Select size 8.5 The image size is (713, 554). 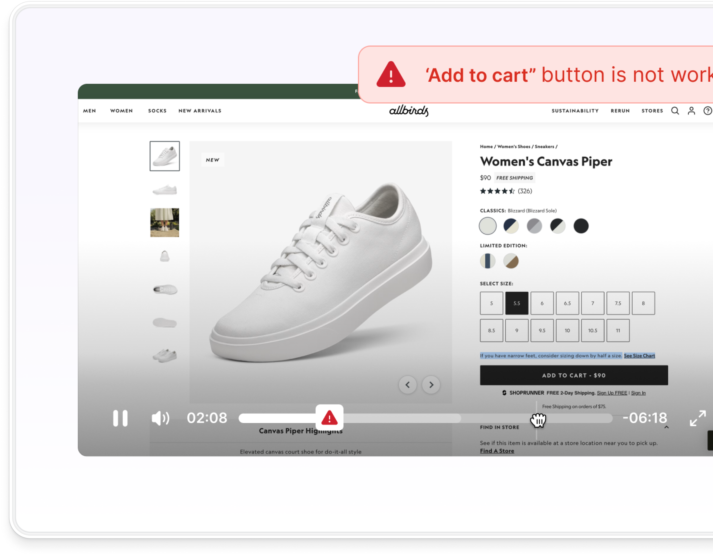tap(491, 331)
